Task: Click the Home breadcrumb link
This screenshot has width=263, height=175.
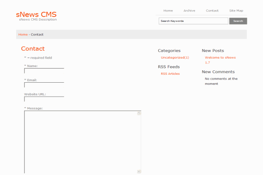Action: (23, 35)
